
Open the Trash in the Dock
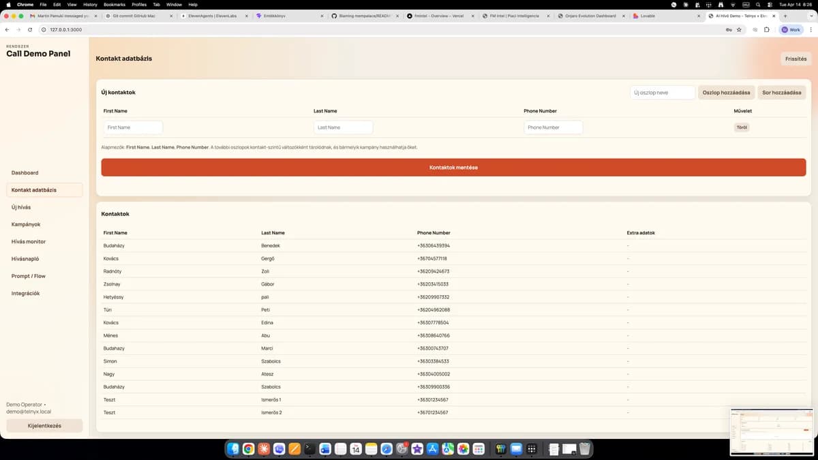pyautogui.click(x=585, y=449)
